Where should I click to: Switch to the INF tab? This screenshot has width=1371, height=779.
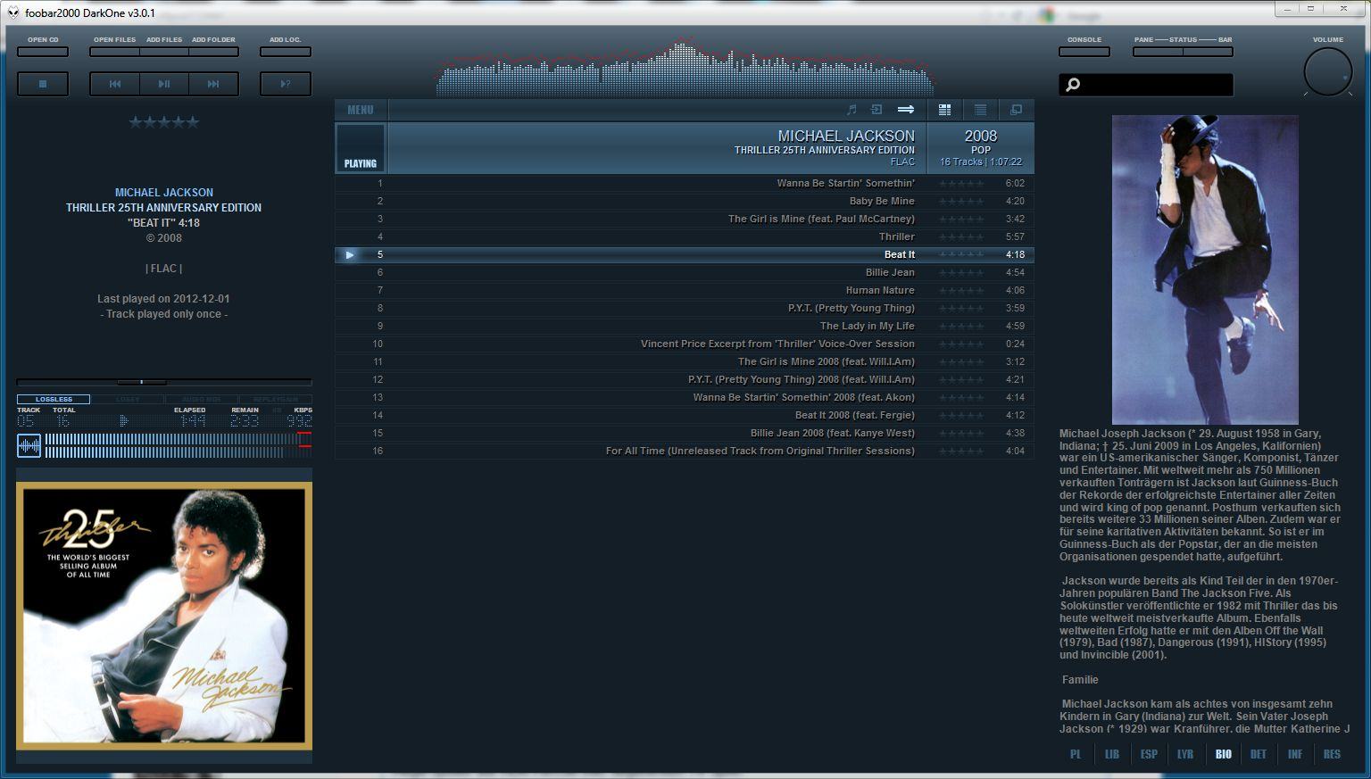tap(1295, 754)
